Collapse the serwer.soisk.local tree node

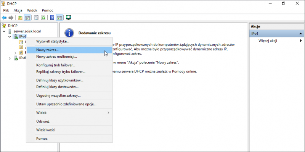click(x=4, y=31)
